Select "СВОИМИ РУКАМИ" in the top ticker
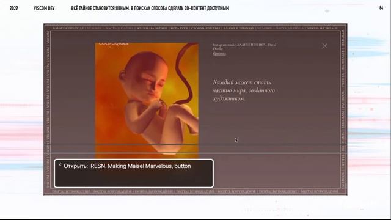This screenshot has height=220, width=391. pyautogui.click(x=205, y=28)
